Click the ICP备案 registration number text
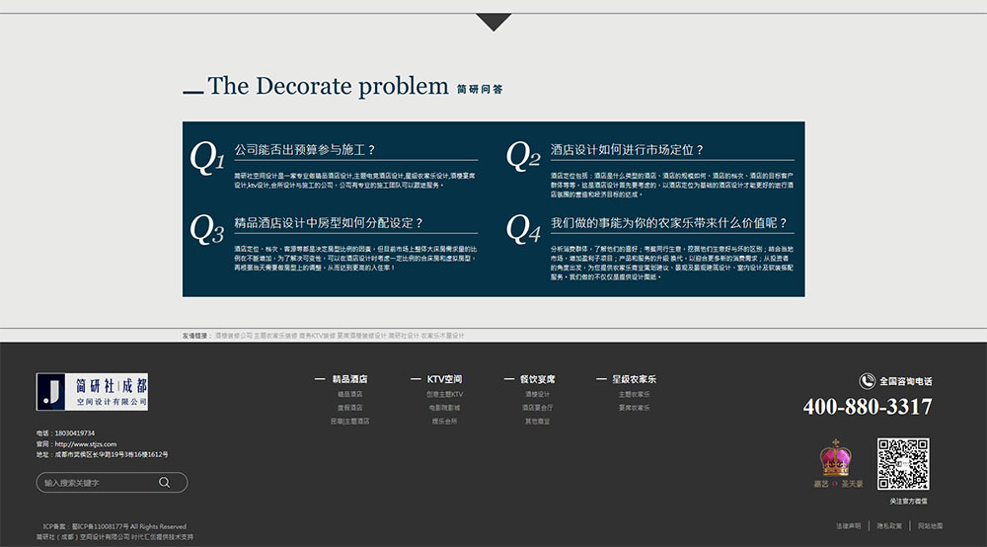This screenshot has height=547, width=987. 114,526
